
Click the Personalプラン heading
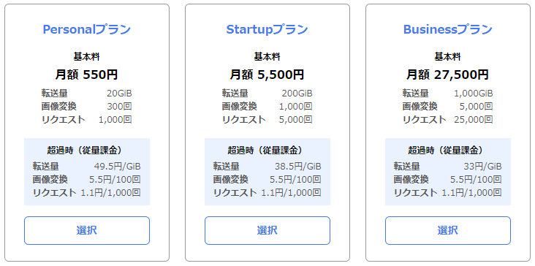click(x=87, y=30)
